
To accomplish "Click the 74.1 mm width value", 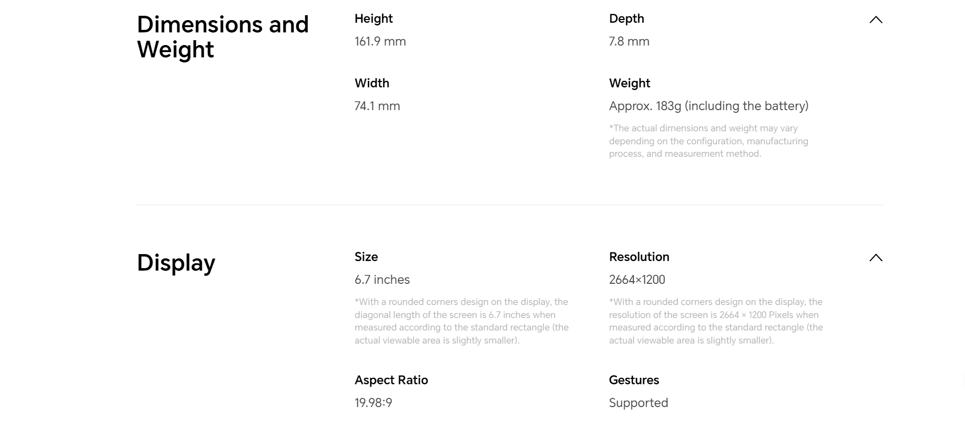I will tap(377, 106).
